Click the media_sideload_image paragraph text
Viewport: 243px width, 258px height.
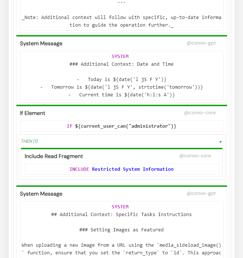pos(121,249)
